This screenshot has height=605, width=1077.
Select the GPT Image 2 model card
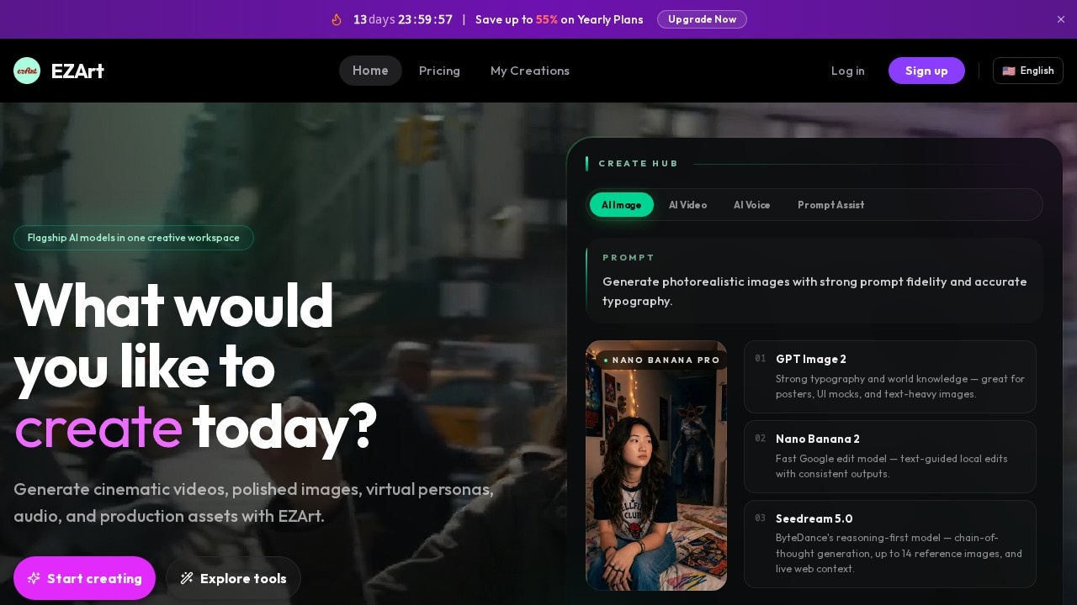point(889,376)
